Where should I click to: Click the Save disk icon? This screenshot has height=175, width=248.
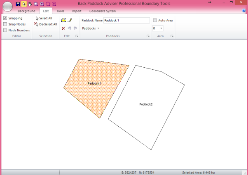coord(18,4)
